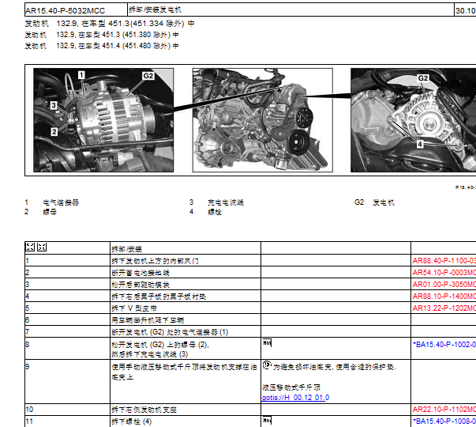Click the installation icon in table header
The height and width of the screenshot is (427, 476).
click(42, 247)
